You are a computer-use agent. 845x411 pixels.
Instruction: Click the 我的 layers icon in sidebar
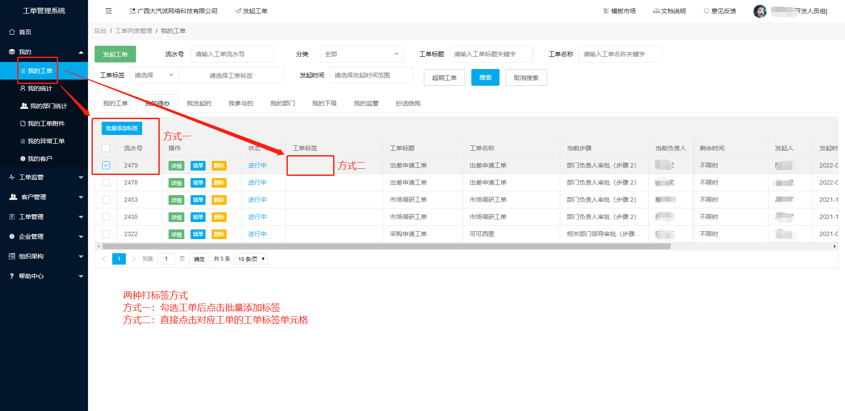tap(12, 52)
